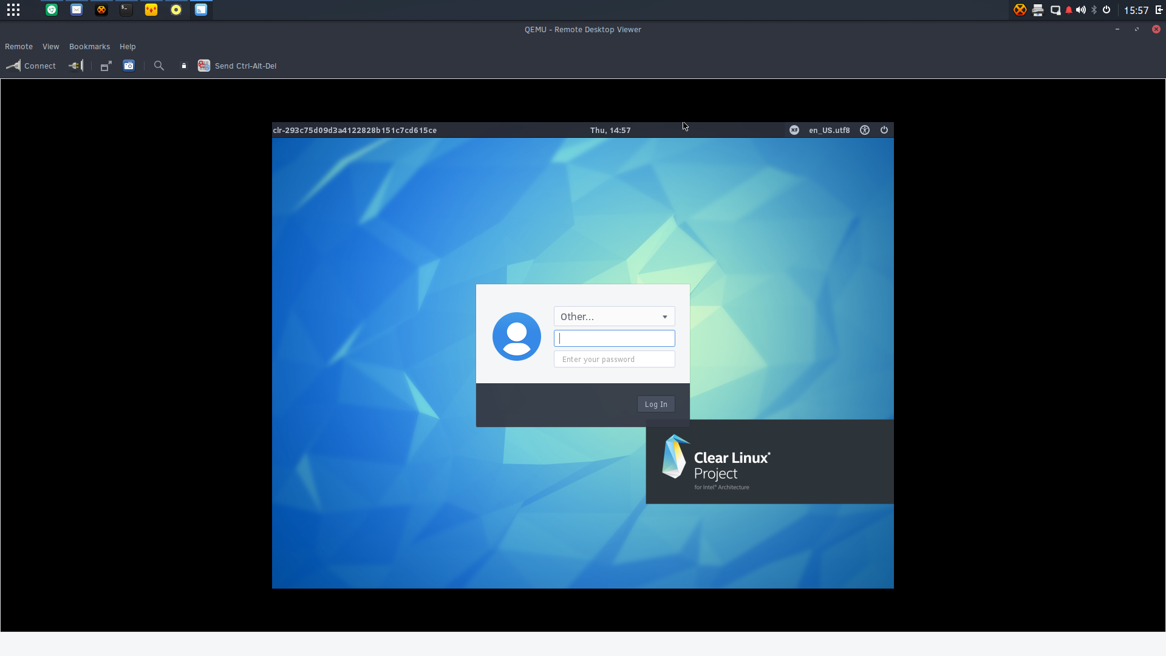
Task: Toggle the view-only lock icon
Action: point(184,66)
